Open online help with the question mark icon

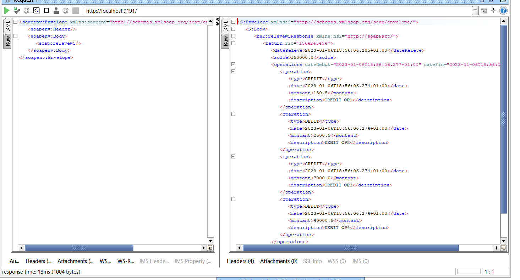(503, 11)
